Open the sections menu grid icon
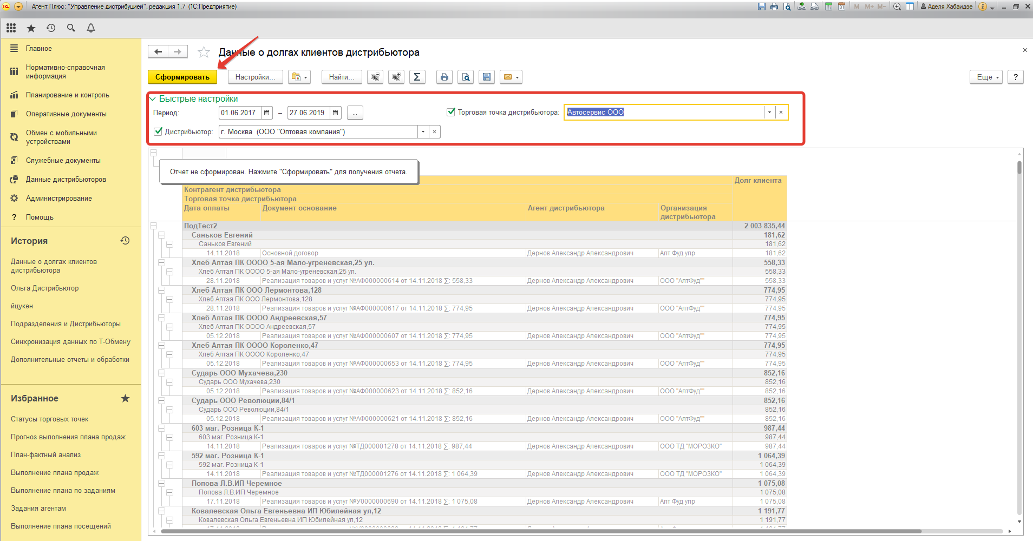This screenshot has height=541, width=1033. coord(11,28)
